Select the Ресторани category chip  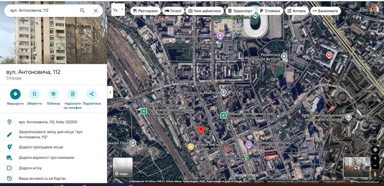[145, 11]
